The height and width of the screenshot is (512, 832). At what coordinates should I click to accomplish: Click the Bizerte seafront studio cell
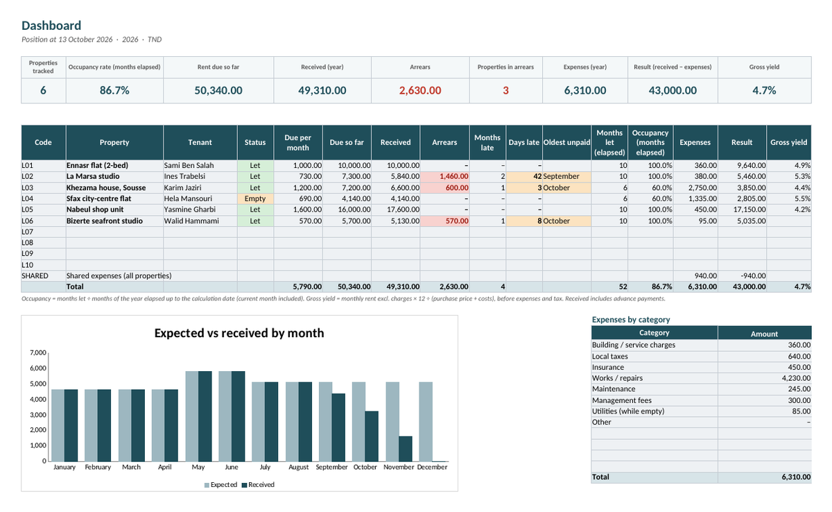114,221
